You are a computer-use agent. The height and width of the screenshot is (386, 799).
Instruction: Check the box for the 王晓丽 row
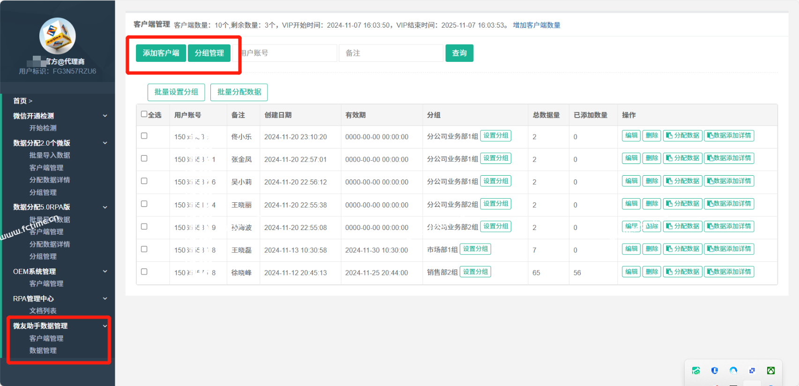click(144, 204)
